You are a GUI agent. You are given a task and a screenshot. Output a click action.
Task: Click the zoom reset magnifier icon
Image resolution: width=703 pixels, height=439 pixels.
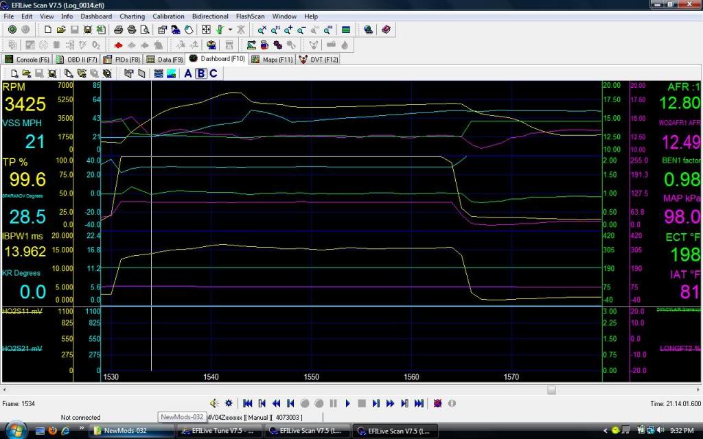point(262,29)
